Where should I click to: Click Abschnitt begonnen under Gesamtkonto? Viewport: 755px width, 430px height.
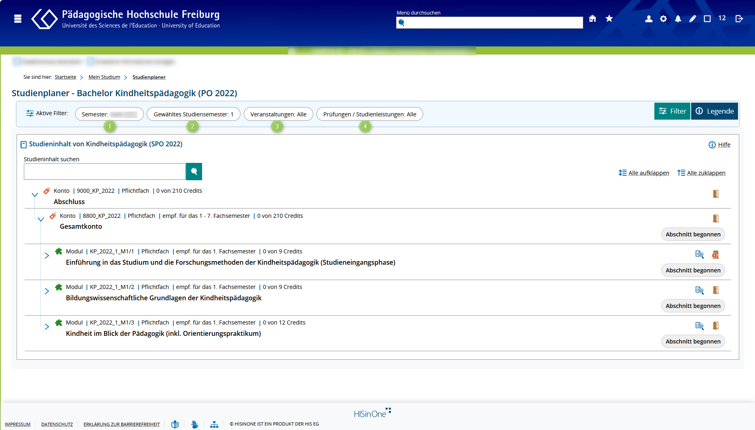[693, 234]
